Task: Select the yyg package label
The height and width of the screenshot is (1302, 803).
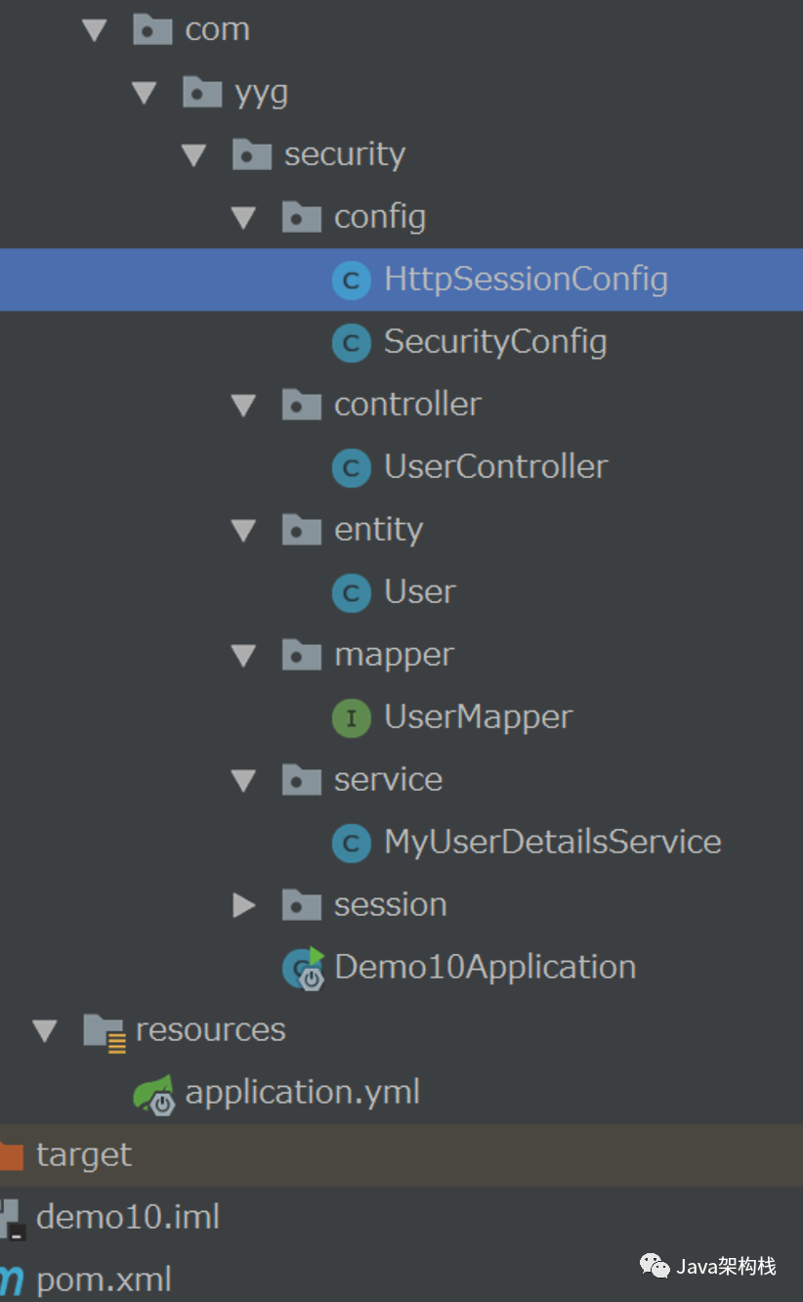Action: pos(261,93)
